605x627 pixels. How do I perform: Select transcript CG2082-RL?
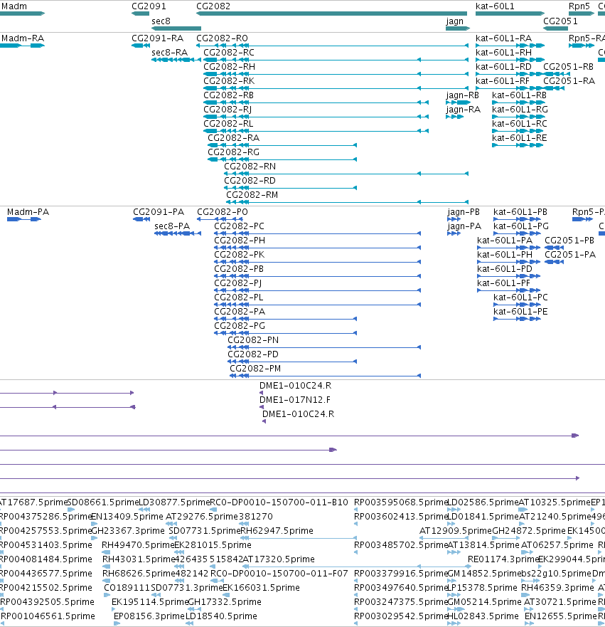point(228,124)
